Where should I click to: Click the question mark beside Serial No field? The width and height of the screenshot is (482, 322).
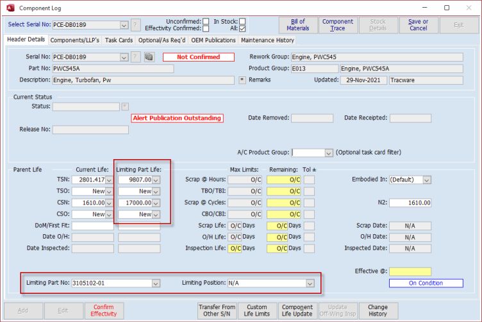(x=136, y=57)
